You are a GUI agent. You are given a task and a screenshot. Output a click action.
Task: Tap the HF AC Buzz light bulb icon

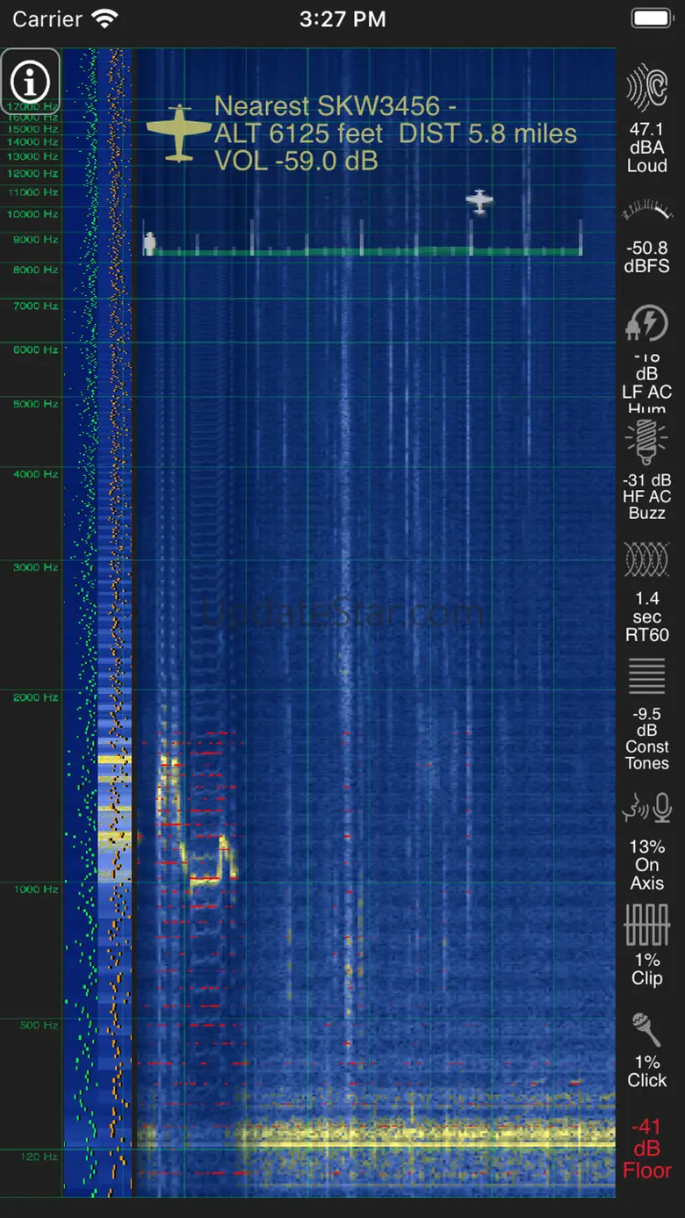click(646, 443)
